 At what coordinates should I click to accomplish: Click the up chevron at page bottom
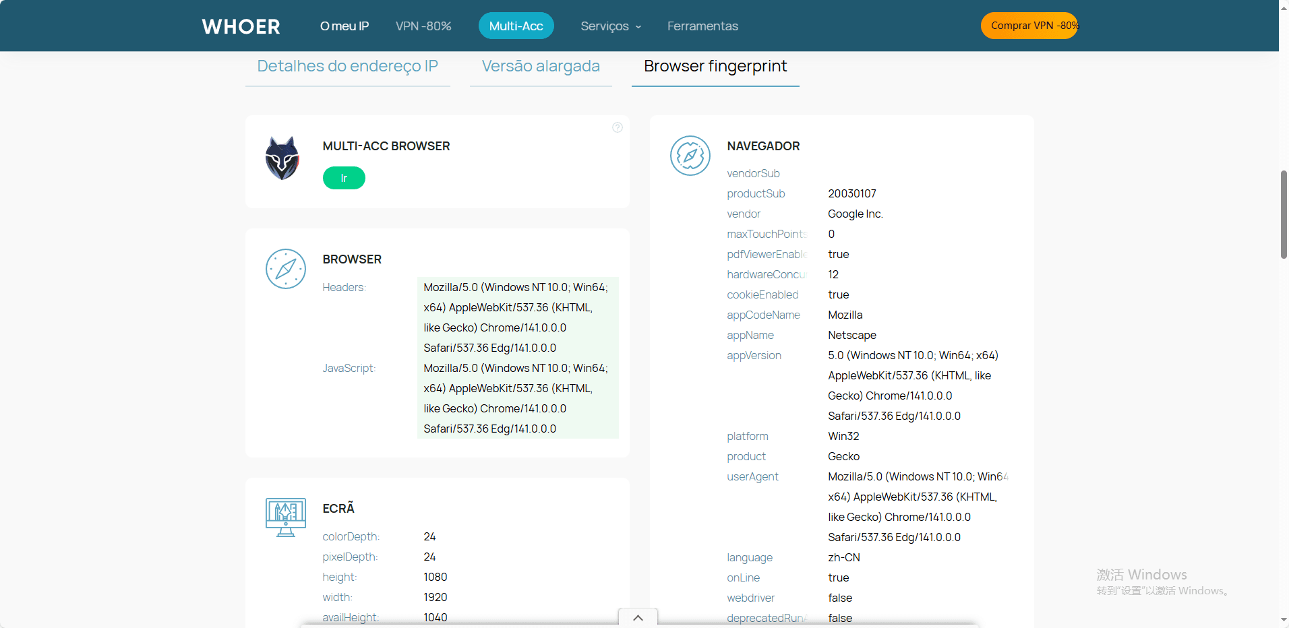click(x=638, y=617)
